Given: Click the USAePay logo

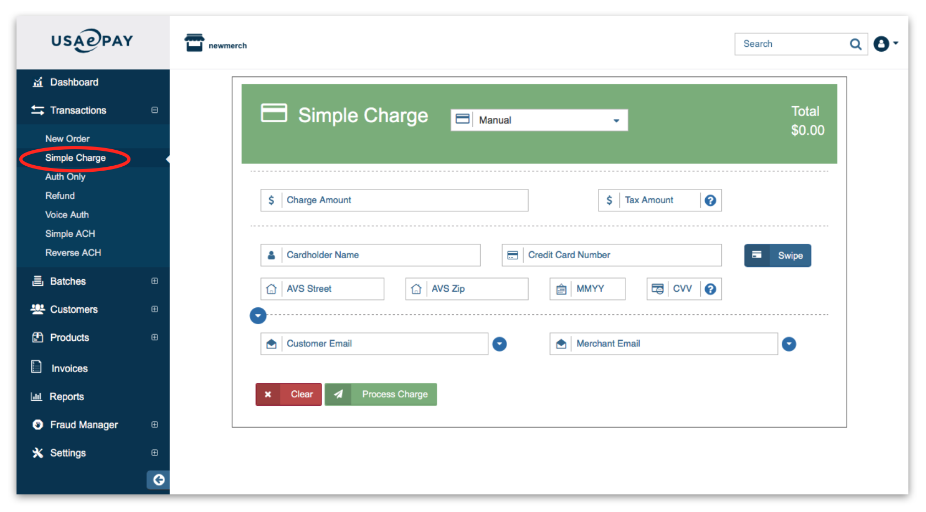Looking at the screenshot, I should (x=92, y=41).
